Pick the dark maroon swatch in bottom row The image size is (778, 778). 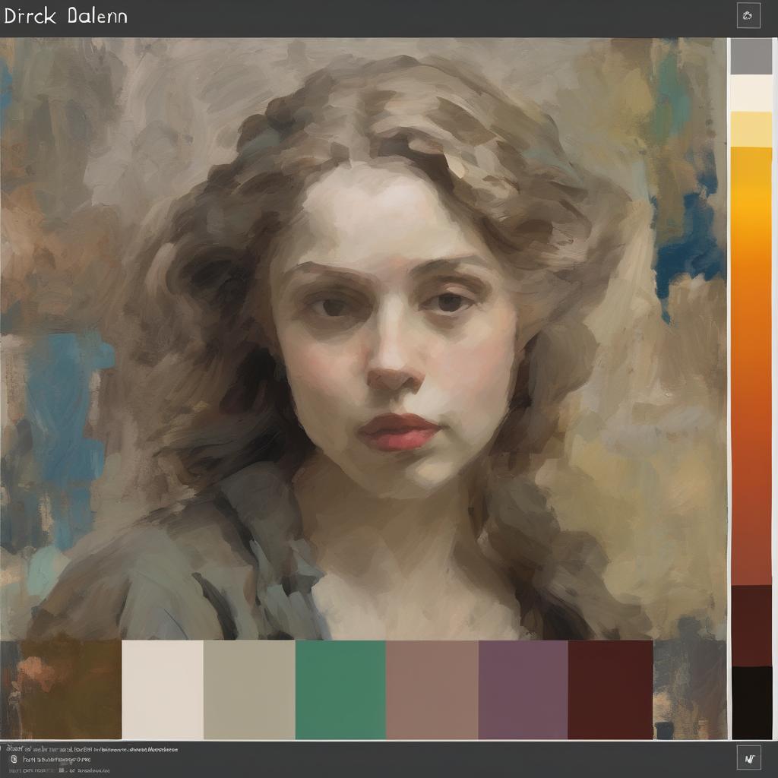tap(610, 689)
